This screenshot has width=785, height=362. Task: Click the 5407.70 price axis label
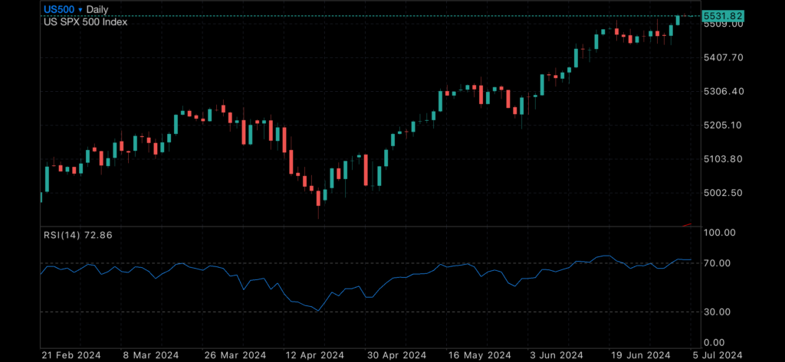[x=723, y=58]
